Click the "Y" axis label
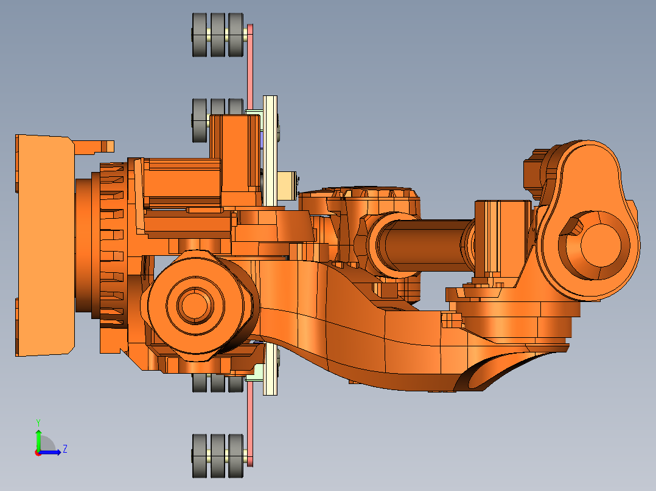656x491 pixels. 38,422
